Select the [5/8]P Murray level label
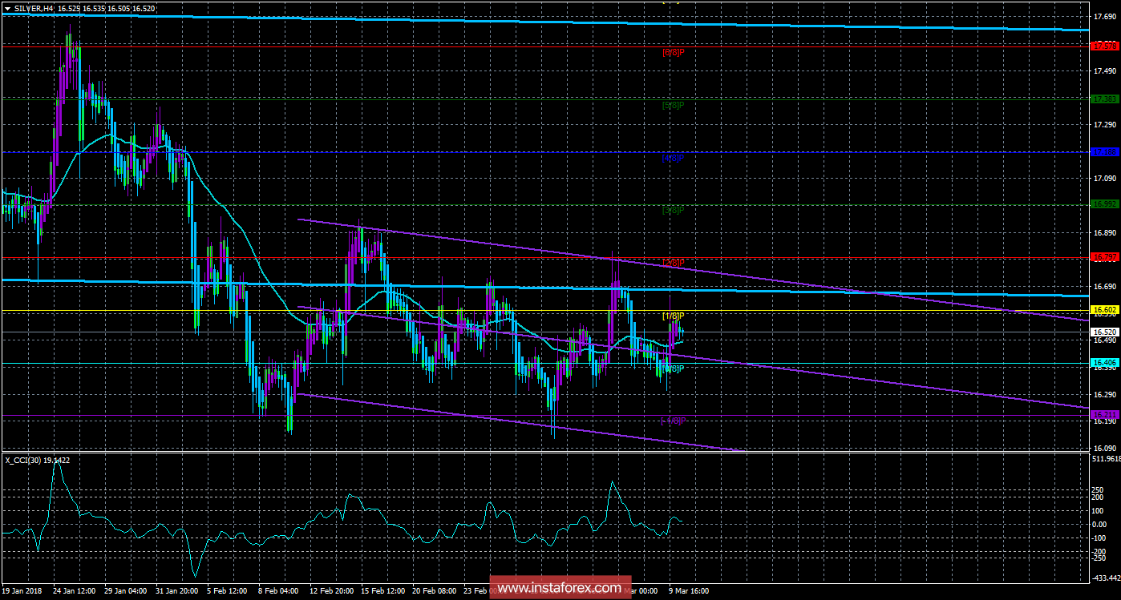 (x=674, y=105)
